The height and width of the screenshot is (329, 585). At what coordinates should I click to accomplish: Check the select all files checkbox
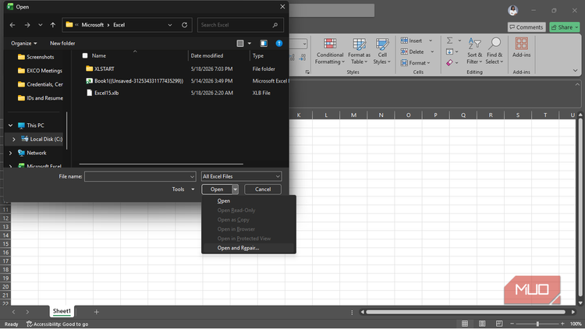pyautogui.click(x=85, y=55)
